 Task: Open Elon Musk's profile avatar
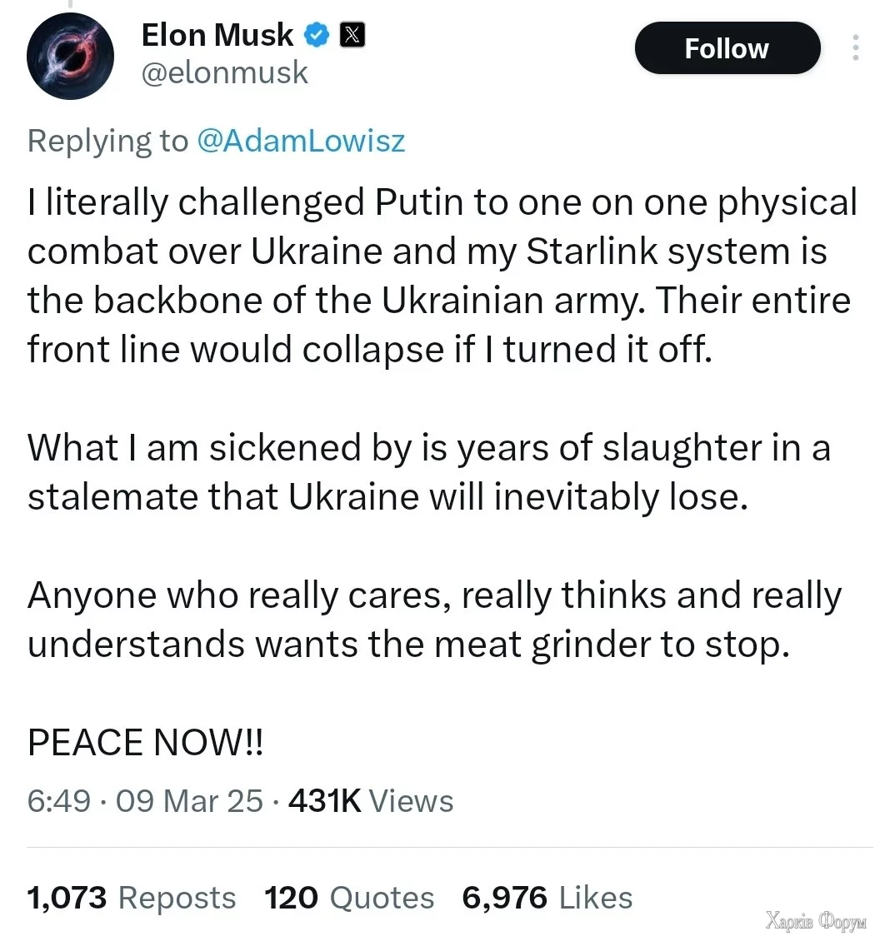pos(70,57)
